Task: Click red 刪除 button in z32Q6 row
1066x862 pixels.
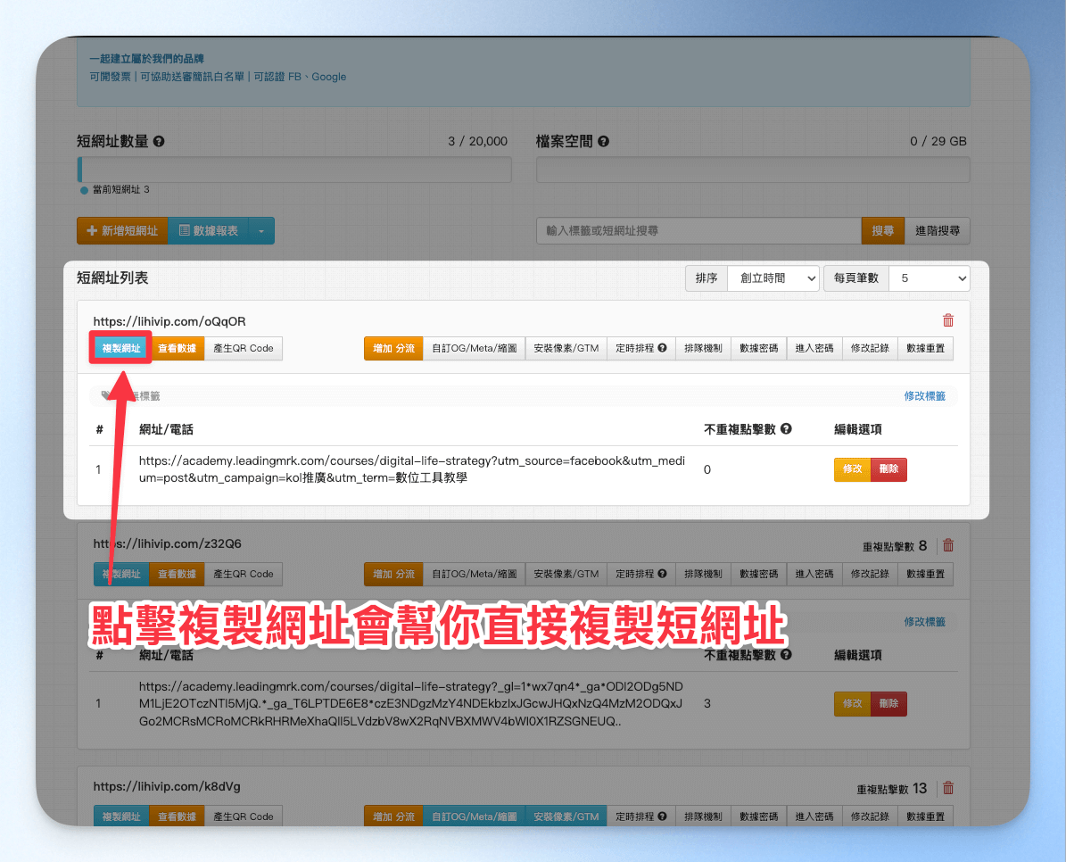Action: pyautogui.click(x=888, y=703)
